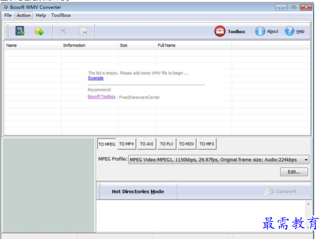Click Hot Directories Mode button
The width and height of the screenshot is (323, 239).
tap(137, 191)
